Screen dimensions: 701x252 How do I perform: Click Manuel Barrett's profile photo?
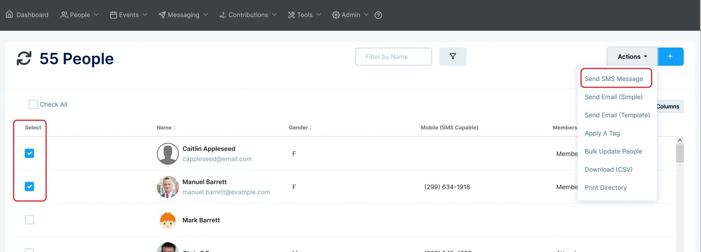pyautogui.click(x=168, y=187)
